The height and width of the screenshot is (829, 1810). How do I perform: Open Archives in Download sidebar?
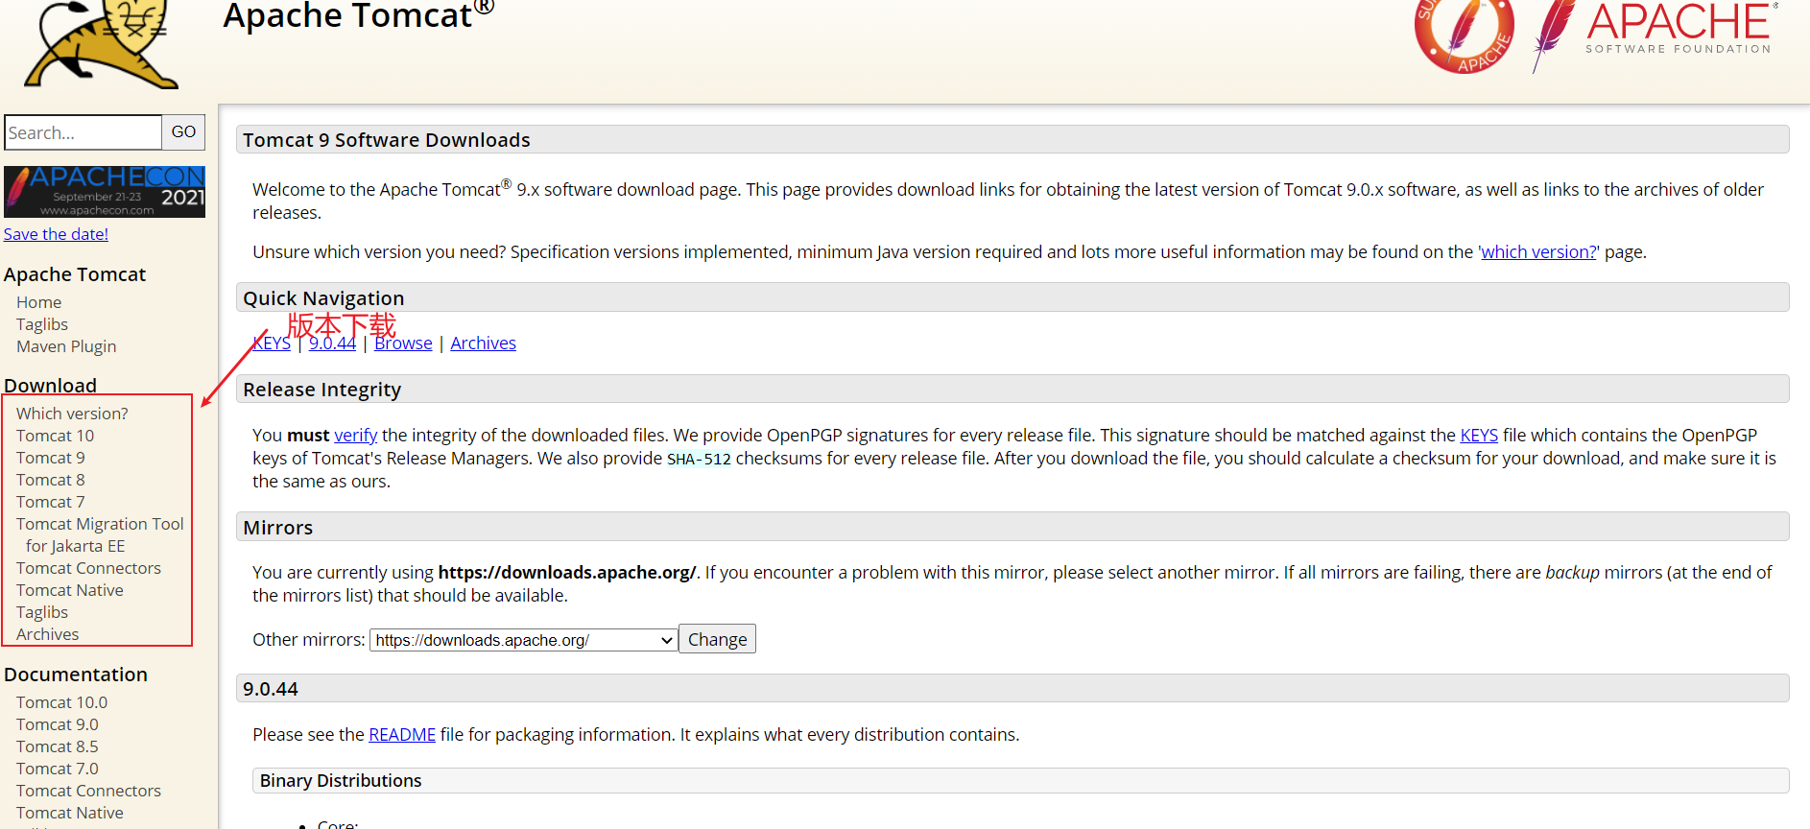47,634
